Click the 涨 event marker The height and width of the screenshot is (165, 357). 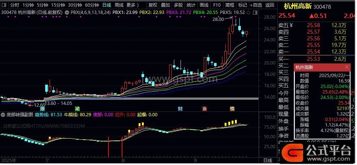[x=205, y=109]
